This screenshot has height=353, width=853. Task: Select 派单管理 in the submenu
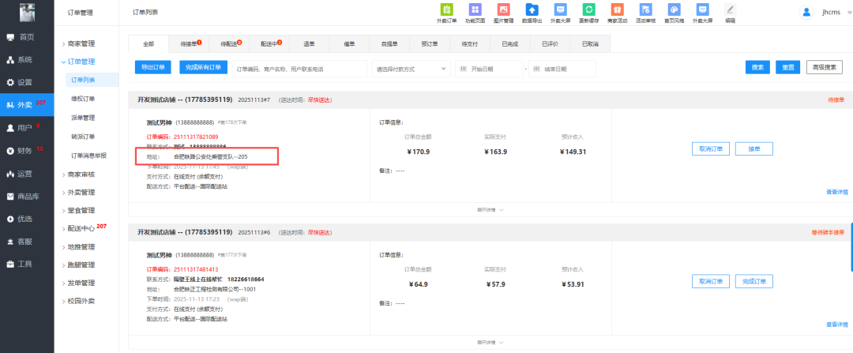pos(83,118)
